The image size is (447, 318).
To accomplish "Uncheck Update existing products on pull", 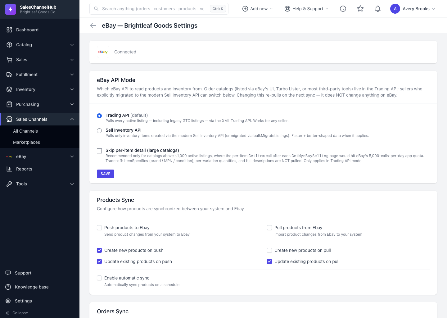I will coord(269,261).
